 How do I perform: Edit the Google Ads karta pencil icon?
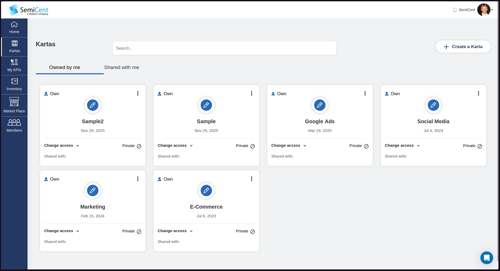[x=320, y=105]
